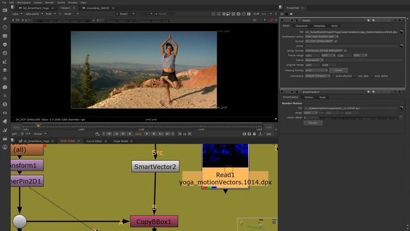Open the first frame range hold dropdown
This screenshot has height=231, width=410.
click(x=329, y=56)
